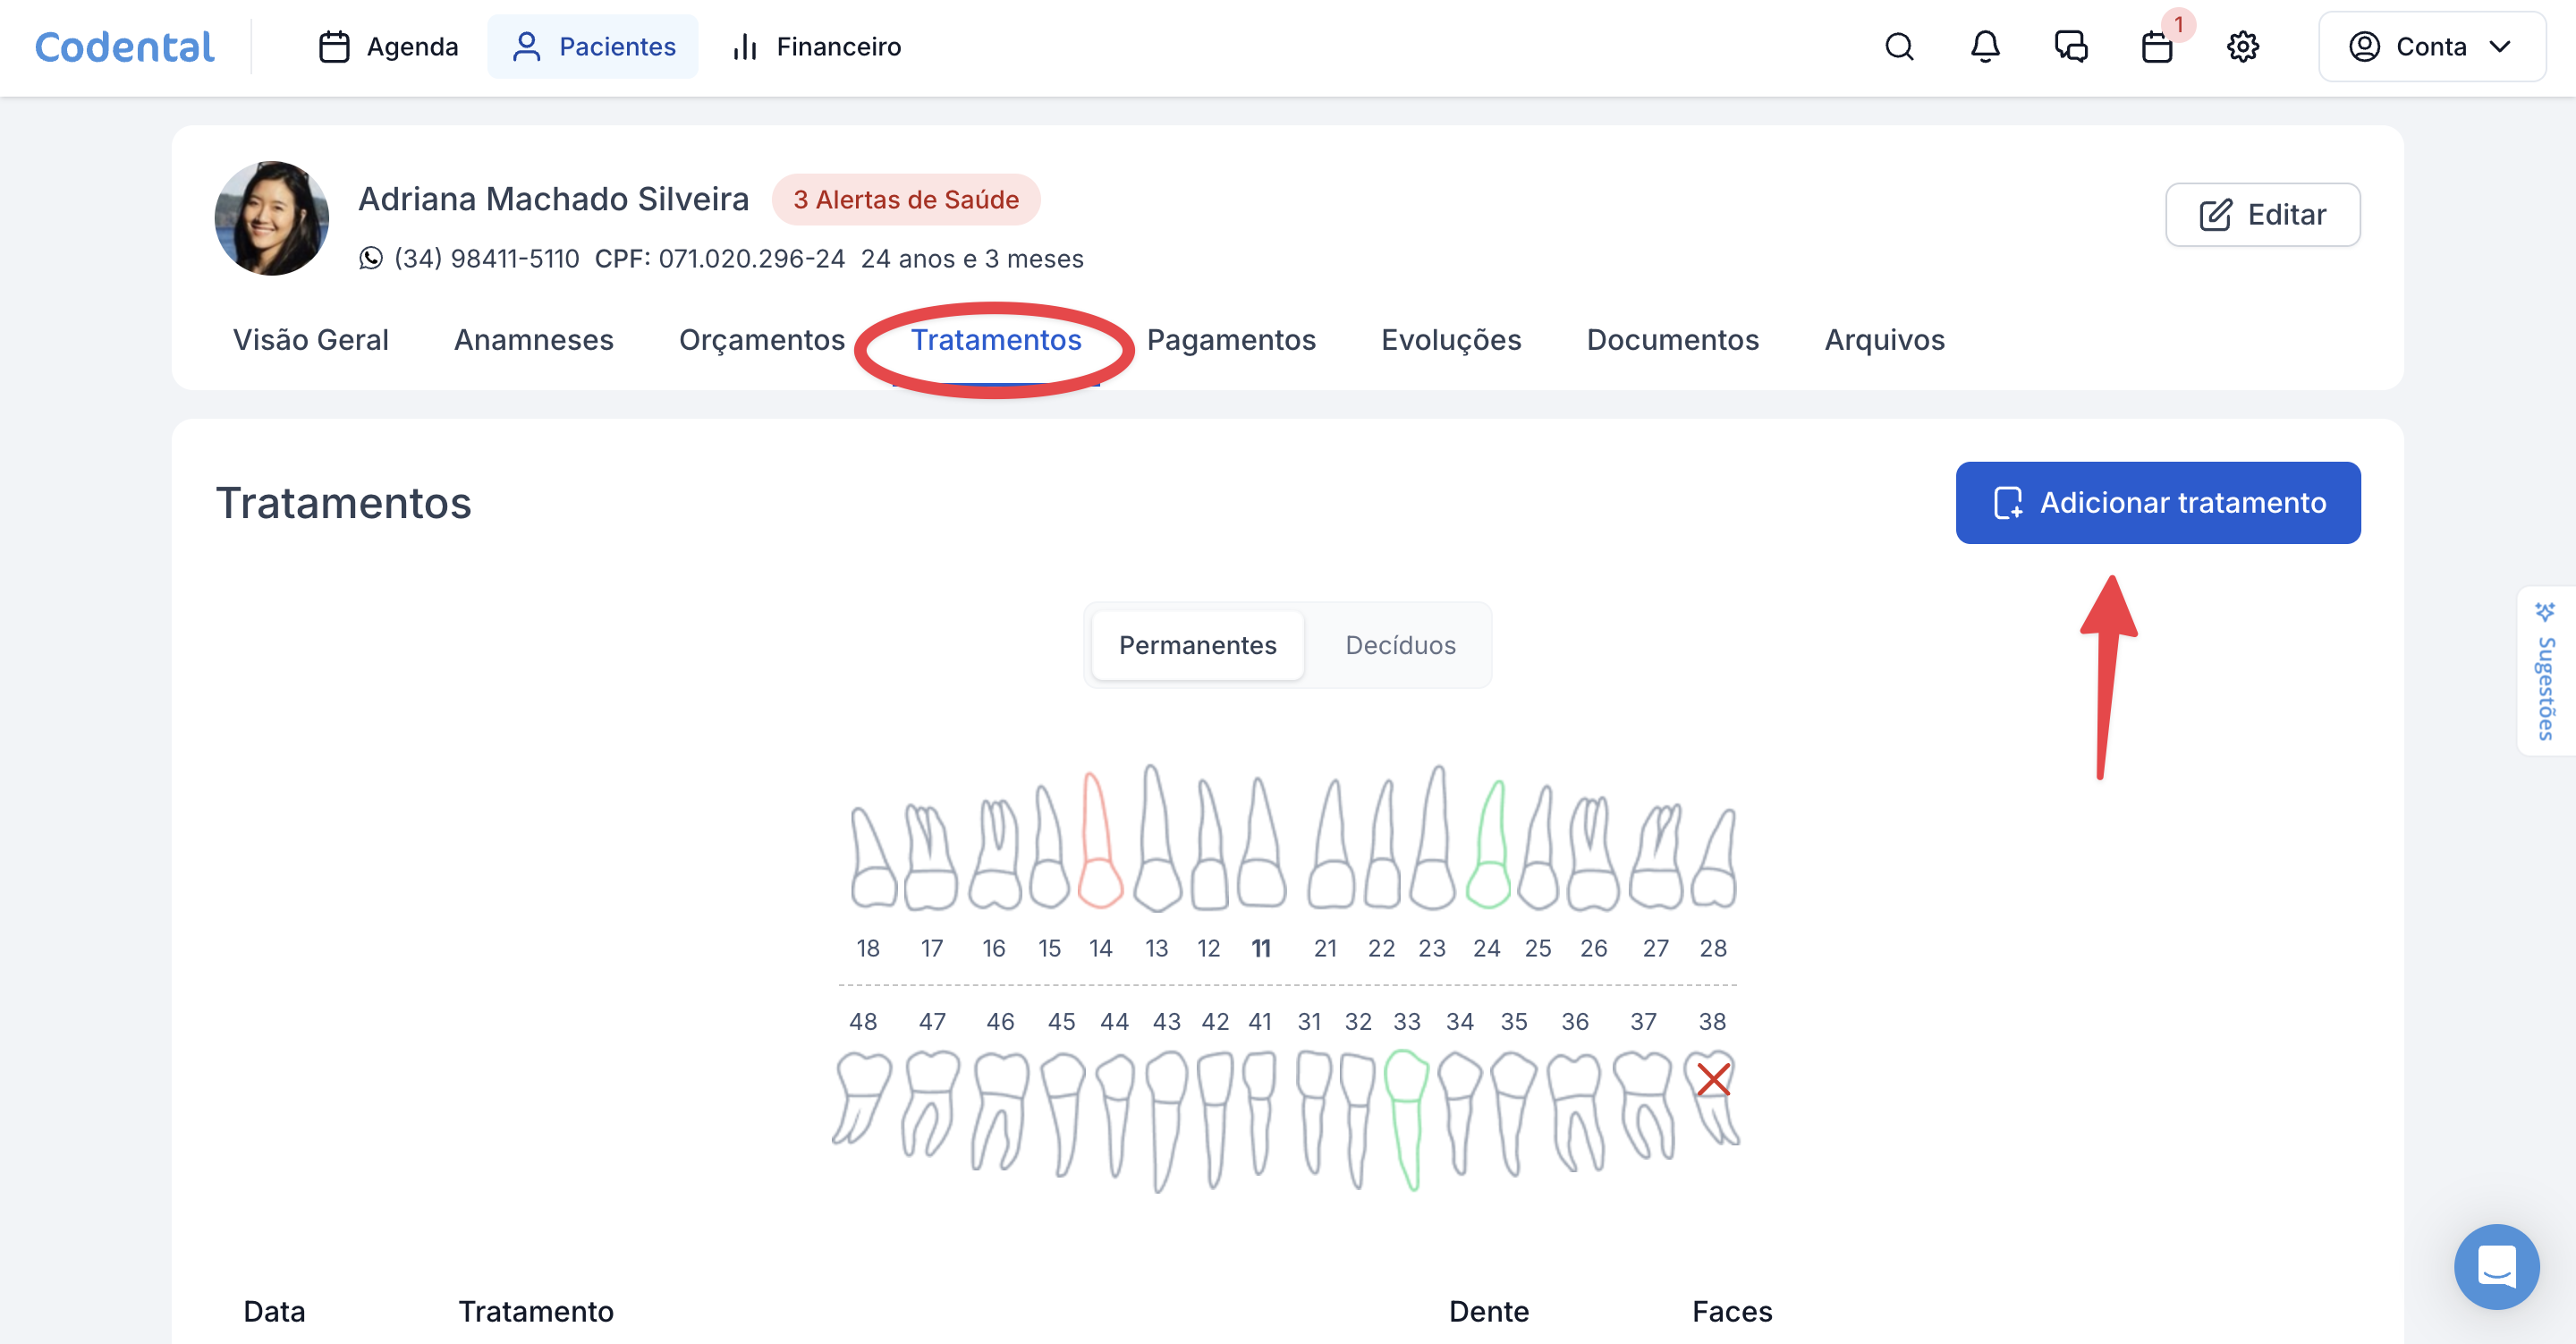Screen dimensions: 2576x1344
Task: Select the Permanentes teeth option
Action: (x=1197, y=645)
